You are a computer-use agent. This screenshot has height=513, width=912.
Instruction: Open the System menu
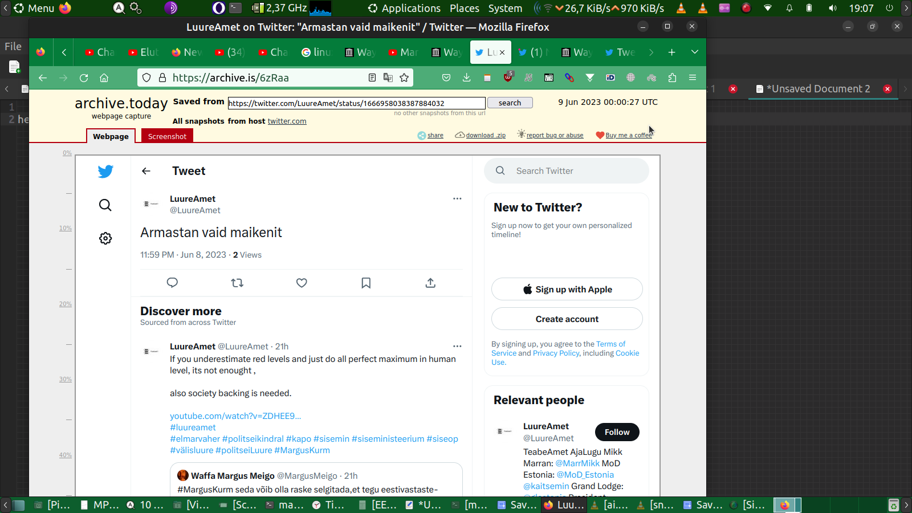505,8
